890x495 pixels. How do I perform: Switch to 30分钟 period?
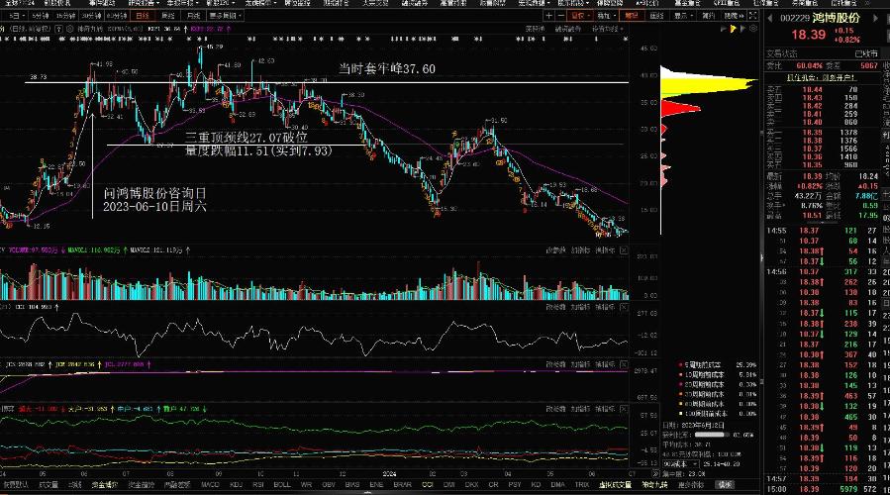91,16
